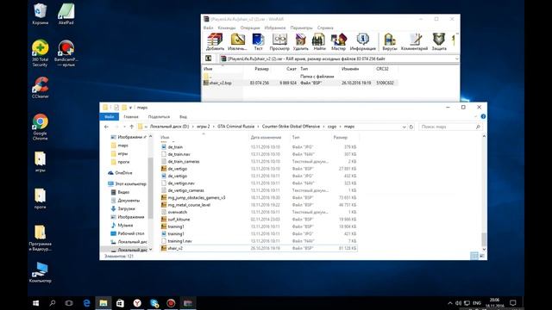Go up one folder in Explorer
The width and height of the screenshot is (552, 310).
point(132,127)
